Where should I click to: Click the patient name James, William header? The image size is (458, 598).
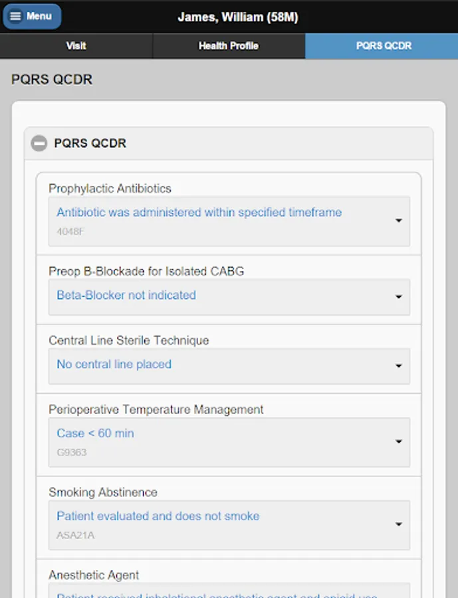coord(237,17)
